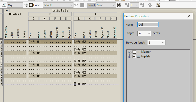Viewport: 196px width, 102px height.
Task: Click wave 01 in track 0 row 6
Action: [39, 65]
